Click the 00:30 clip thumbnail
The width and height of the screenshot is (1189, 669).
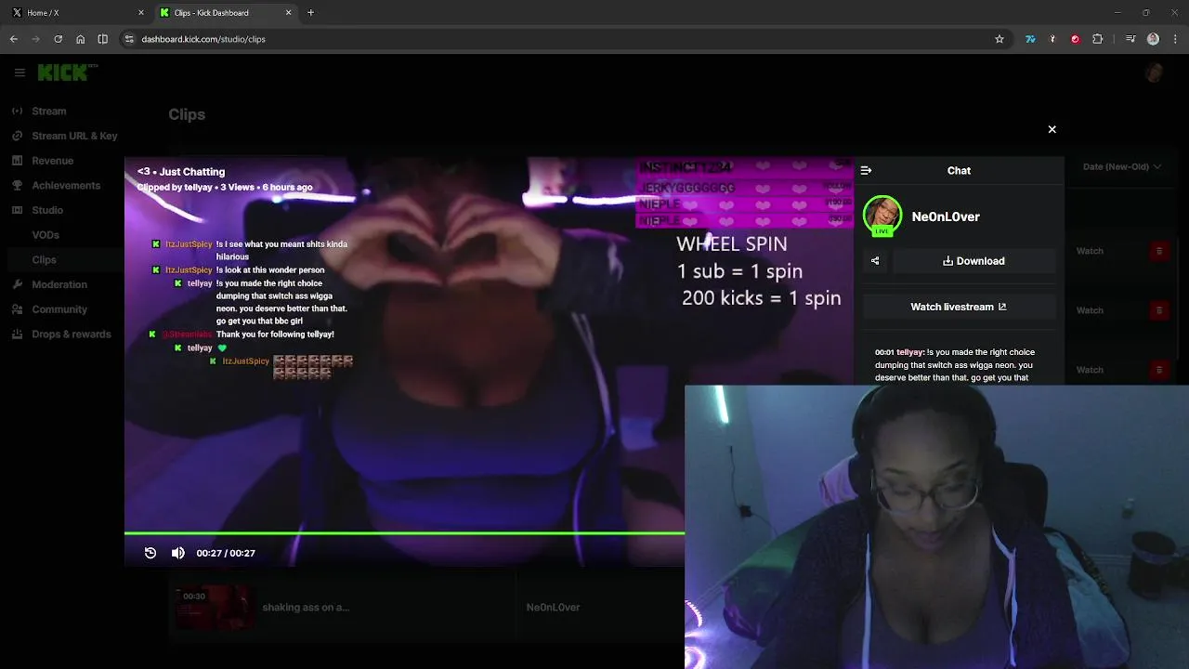pyautogui.click(x=215, y=607)
